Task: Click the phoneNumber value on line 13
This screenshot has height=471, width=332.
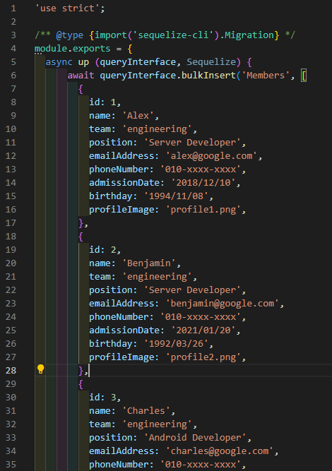Action: tap(201, 169)
